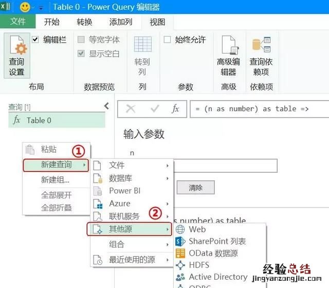Image resolution: width=329 pixels, height=288 pixels.
Task: Expand the Online Services (联机服务) submenu arrow
Action: pos(168,217)
